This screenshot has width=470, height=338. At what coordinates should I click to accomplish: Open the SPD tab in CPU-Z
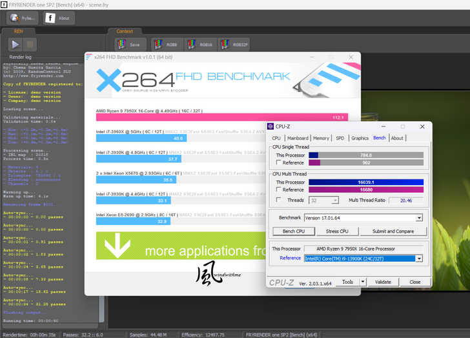click(x=340, y=138)
